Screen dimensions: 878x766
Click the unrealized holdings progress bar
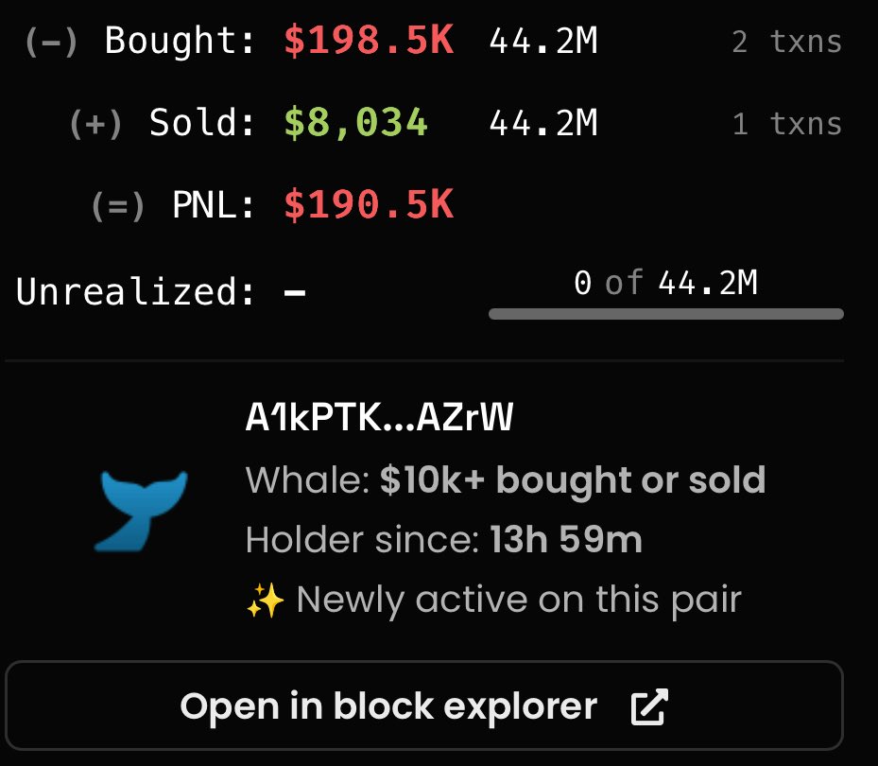coord(665,314)
